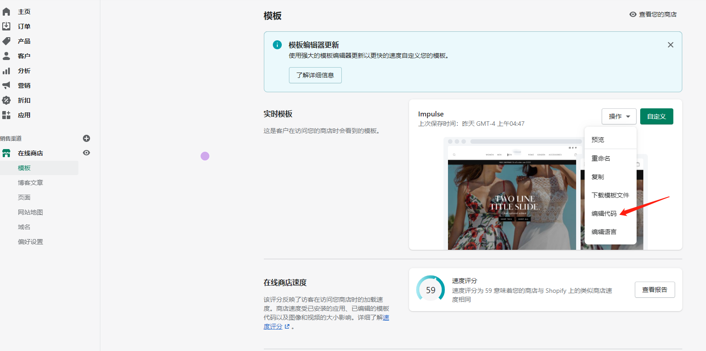
Task: Click the Customers person icon
Action: point(6,56)
